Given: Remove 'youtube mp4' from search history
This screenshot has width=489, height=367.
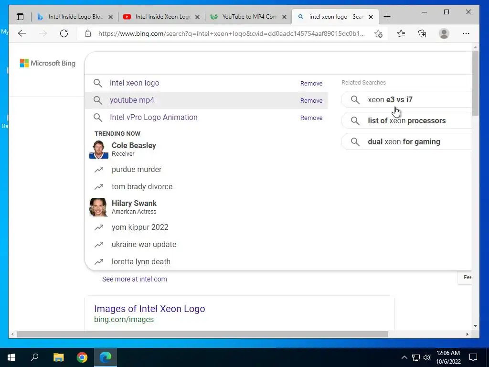Looking at the screenshot, I should pyautogui.click(x=311, y=100).
